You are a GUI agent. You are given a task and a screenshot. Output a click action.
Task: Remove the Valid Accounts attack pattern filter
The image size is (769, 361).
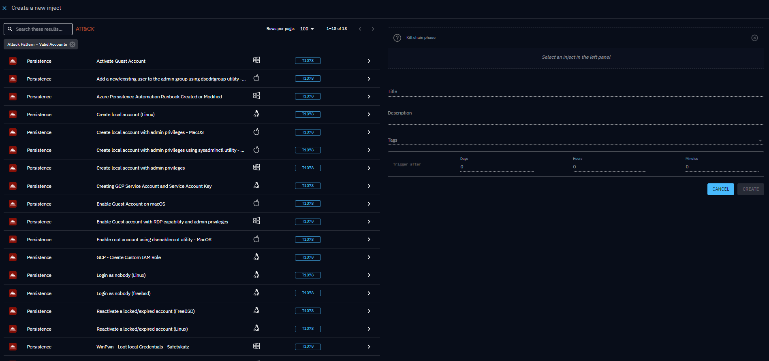point(73,45)
